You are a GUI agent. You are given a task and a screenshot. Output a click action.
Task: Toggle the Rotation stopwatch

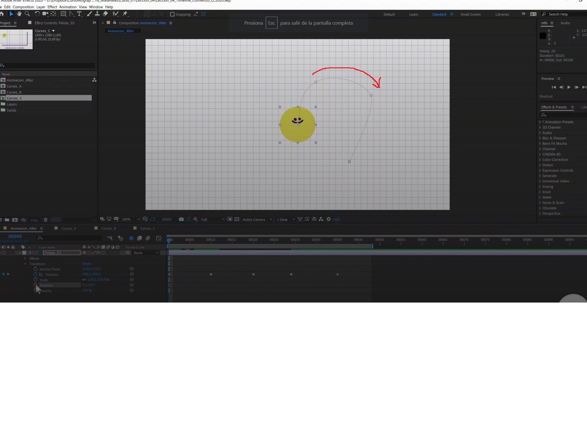pos(35,285)
